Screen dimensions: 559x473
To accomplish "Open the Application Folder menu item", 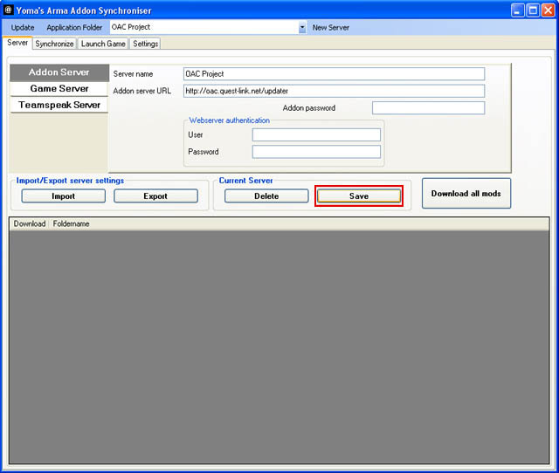I will [74, 28].
